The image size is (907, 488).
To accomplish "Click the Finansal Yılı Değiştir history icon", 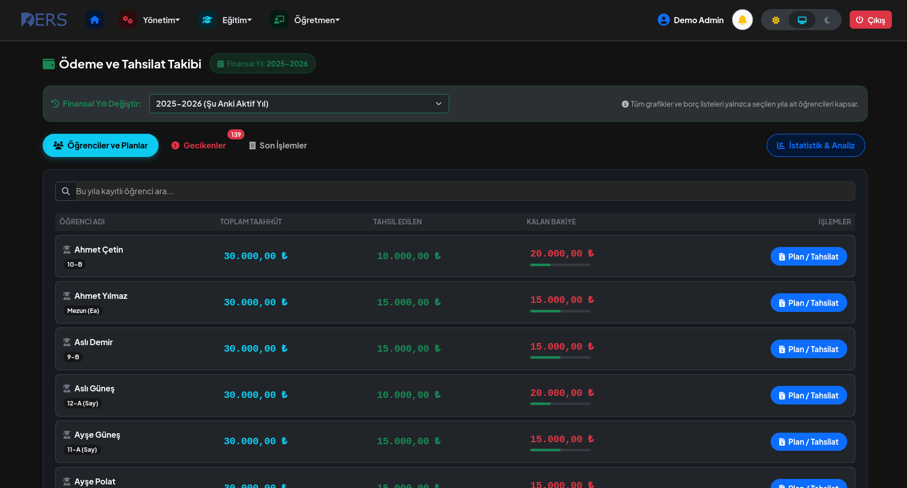I will click(x=55, y=104).
